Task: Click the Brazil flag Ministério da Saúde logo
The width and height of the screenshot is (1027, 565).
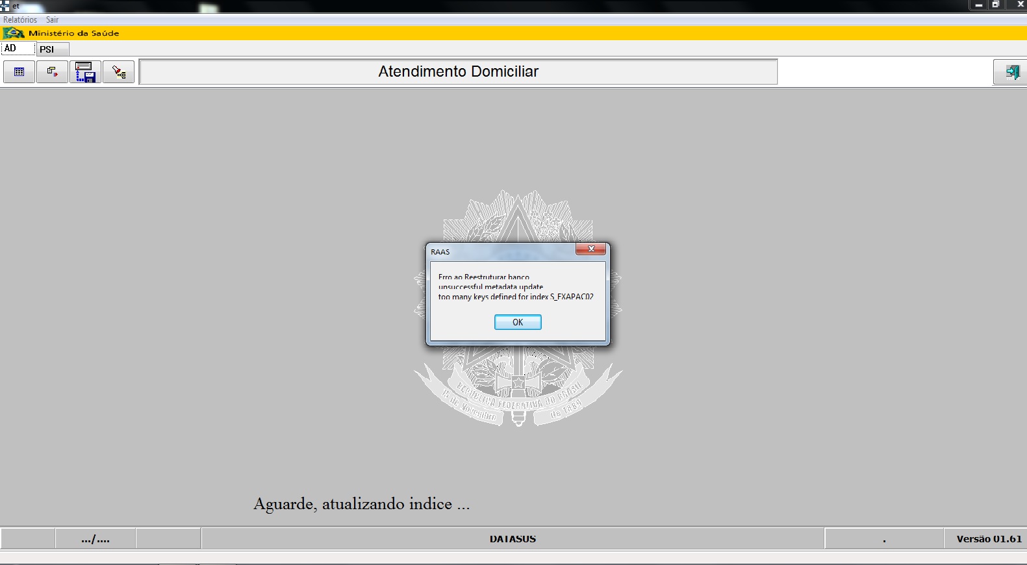Action: pyautogui.click(x=14, y=33)
